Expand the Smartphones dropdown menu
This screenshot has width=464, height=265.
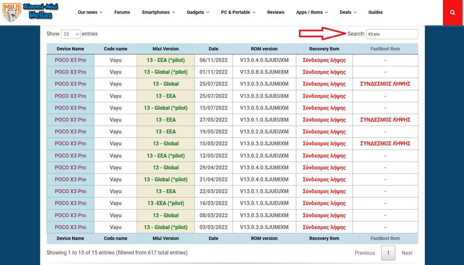(x=159, y=12)
